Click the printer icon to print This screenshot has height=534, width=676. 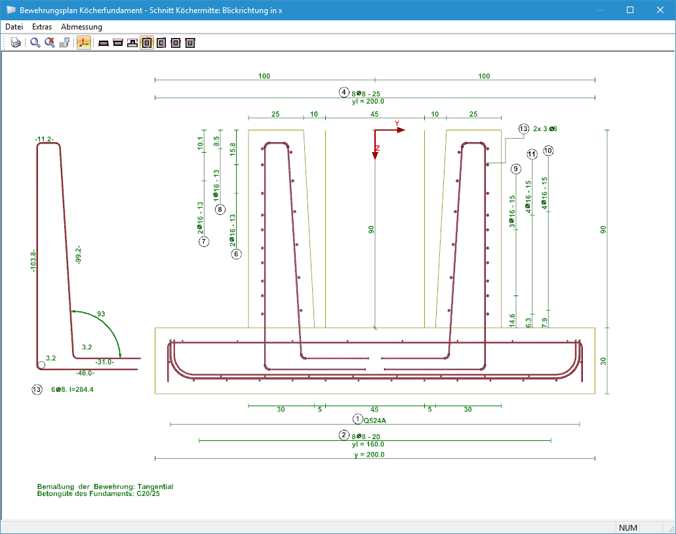[x=16, y=43]
